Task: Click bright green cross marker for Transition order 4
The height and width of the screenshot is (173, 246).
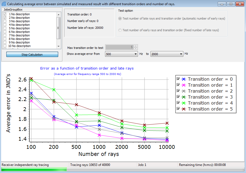Action: [184, 103]
